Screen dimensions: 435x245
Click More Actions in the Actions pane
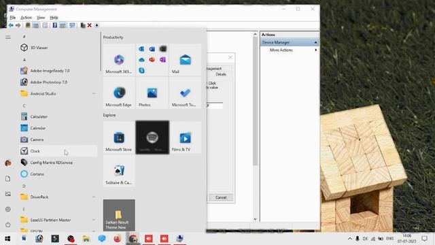click(x=281, y=50)
